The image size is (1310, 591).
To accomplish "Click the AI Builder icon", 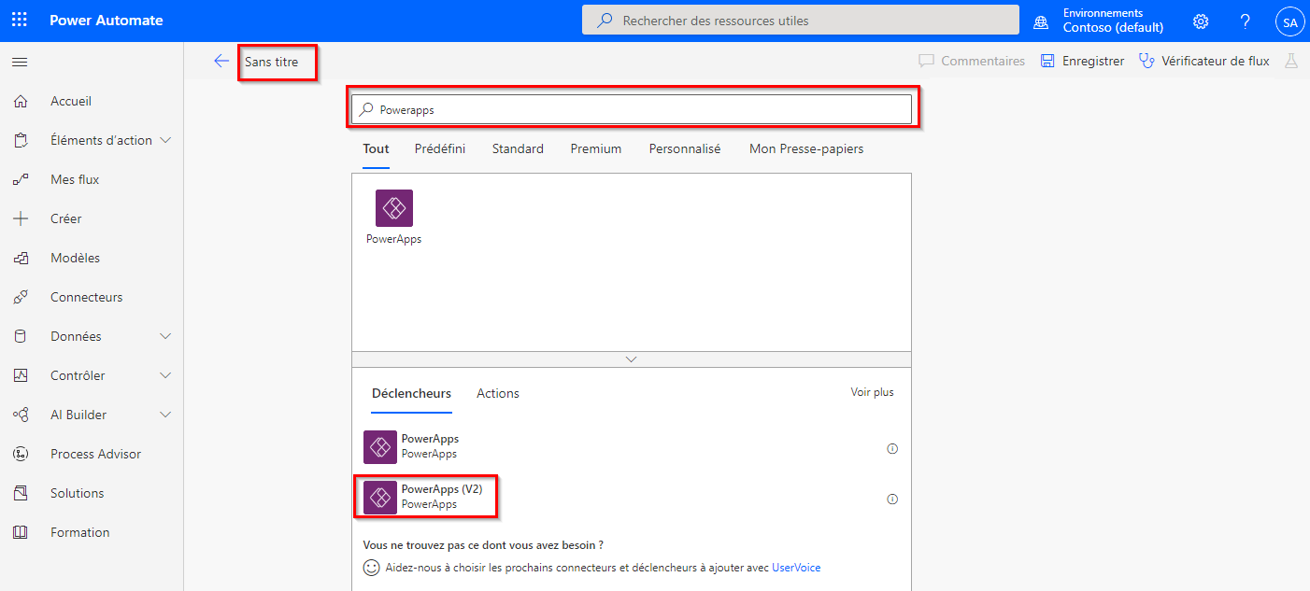I will (21, 415).
